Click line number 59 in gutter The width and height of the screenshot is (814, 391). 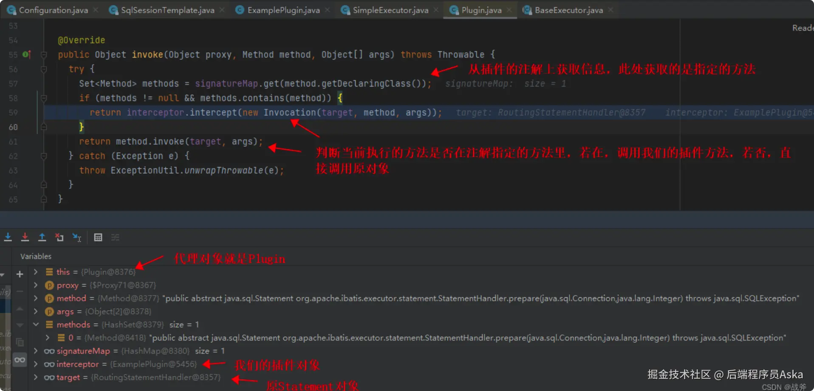(13, 112)
